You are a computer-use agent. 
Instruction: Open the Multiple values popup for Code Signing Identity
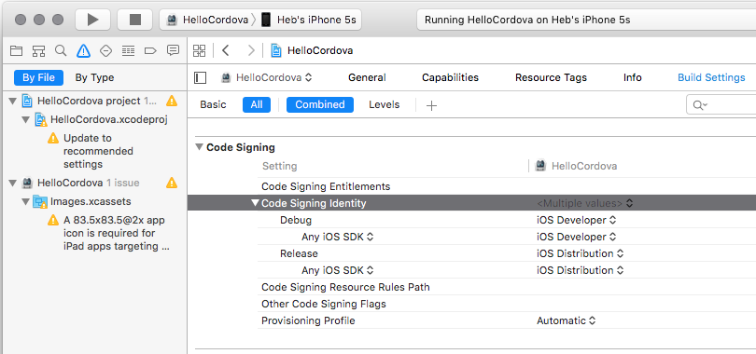pyautogui.click(x=585, y=203)
